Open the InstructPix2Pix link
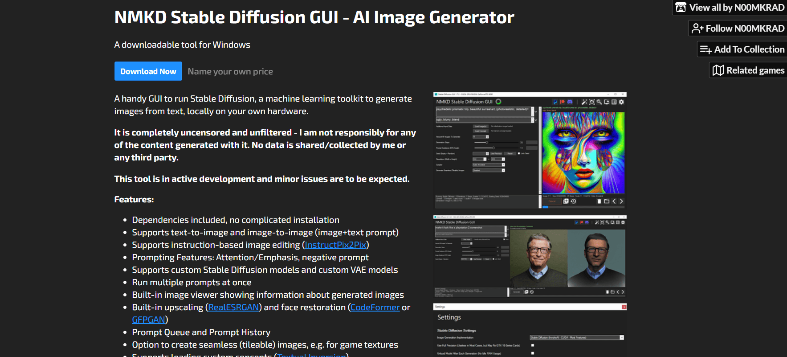787x357 pixels. (335, 245)
